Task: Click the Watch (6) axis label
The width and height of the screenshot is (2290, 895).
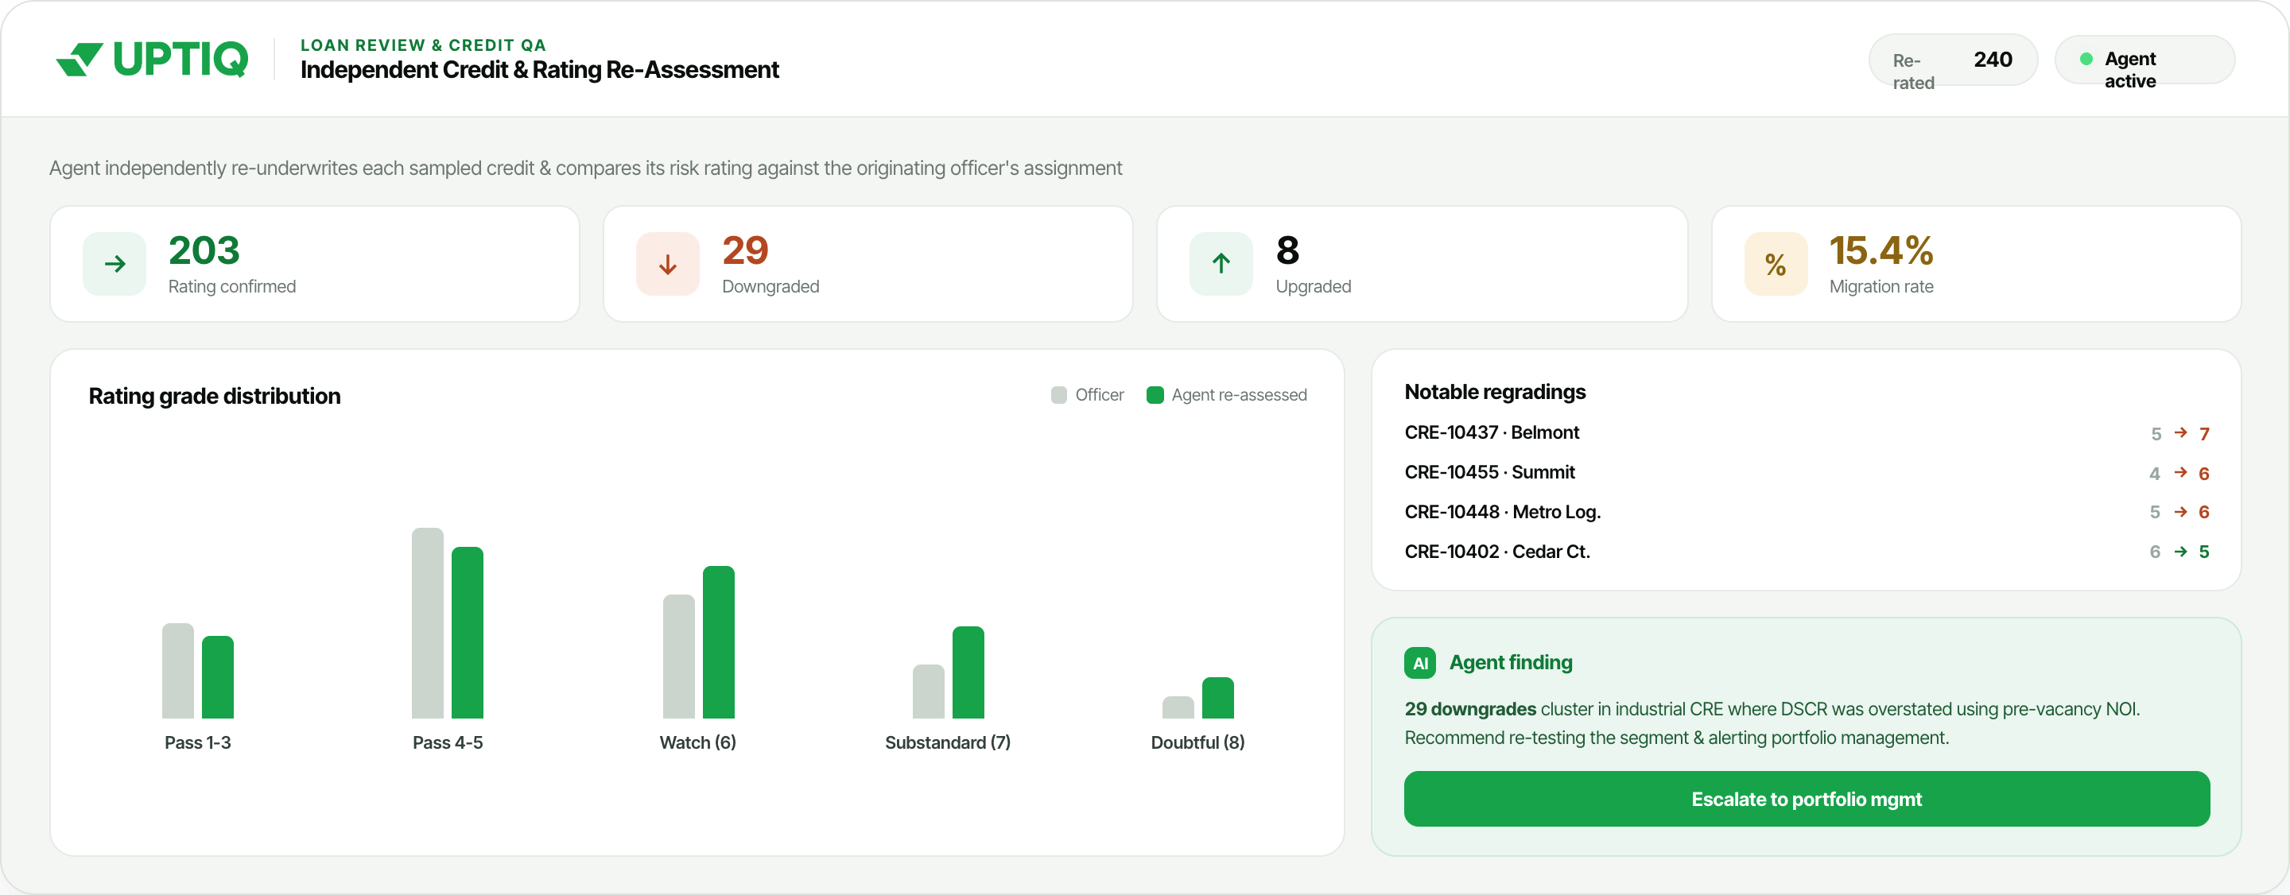Action: [x=698, y=743]
